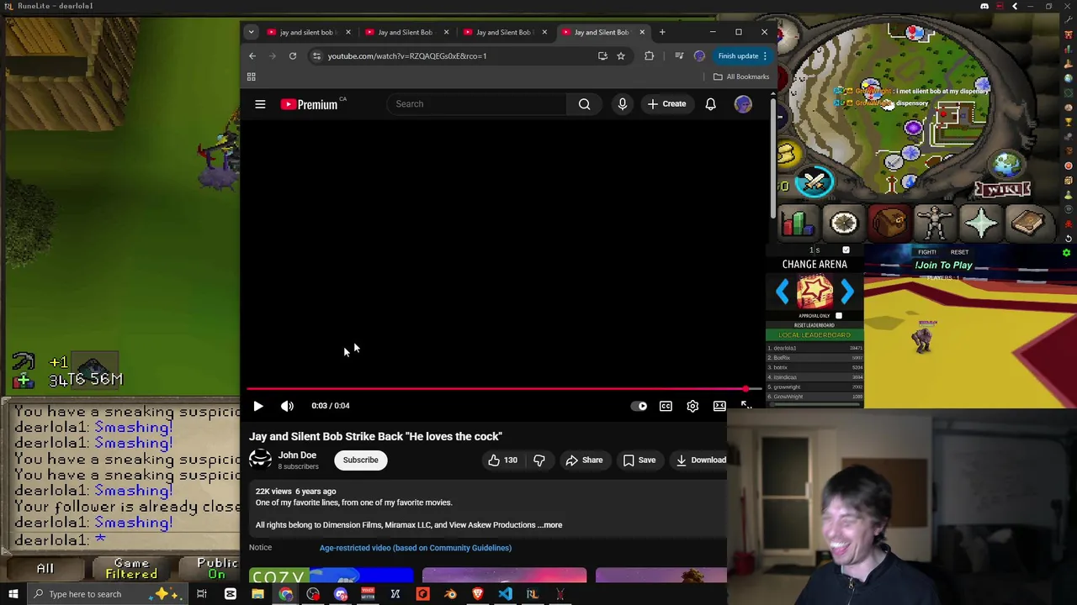Open the Game Filtered chat tab
1077x605 pixels.
[x=131, y=569]
